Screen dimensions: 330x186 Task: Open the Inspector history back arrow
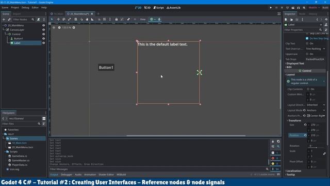coord(317,20)
